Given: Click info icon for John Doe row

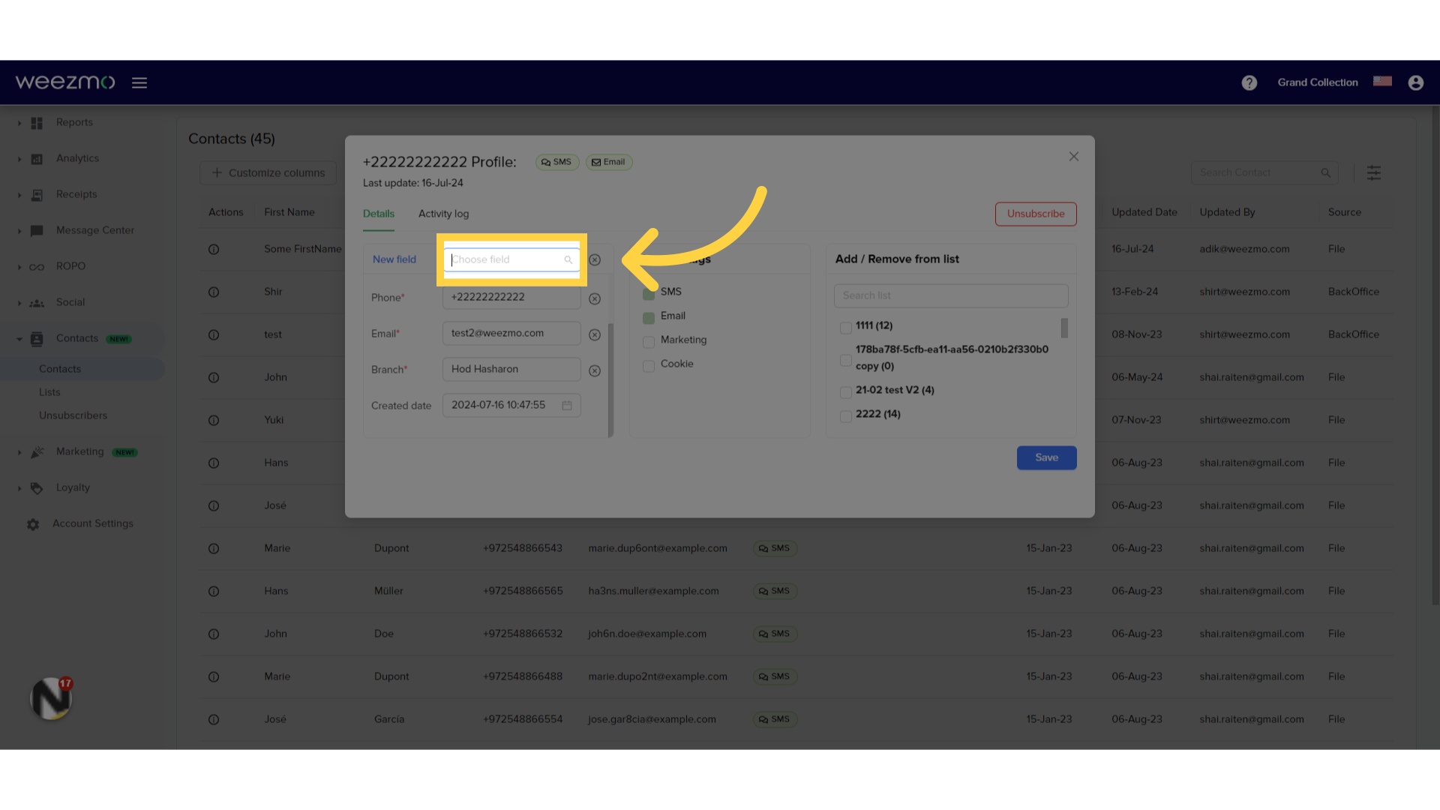Looking at the screenshot, I should [214, 634].
